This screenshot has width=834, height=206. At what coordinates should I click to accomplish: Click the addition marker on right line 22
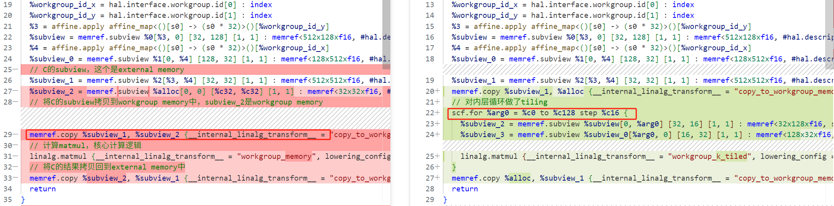coord(438,113)
